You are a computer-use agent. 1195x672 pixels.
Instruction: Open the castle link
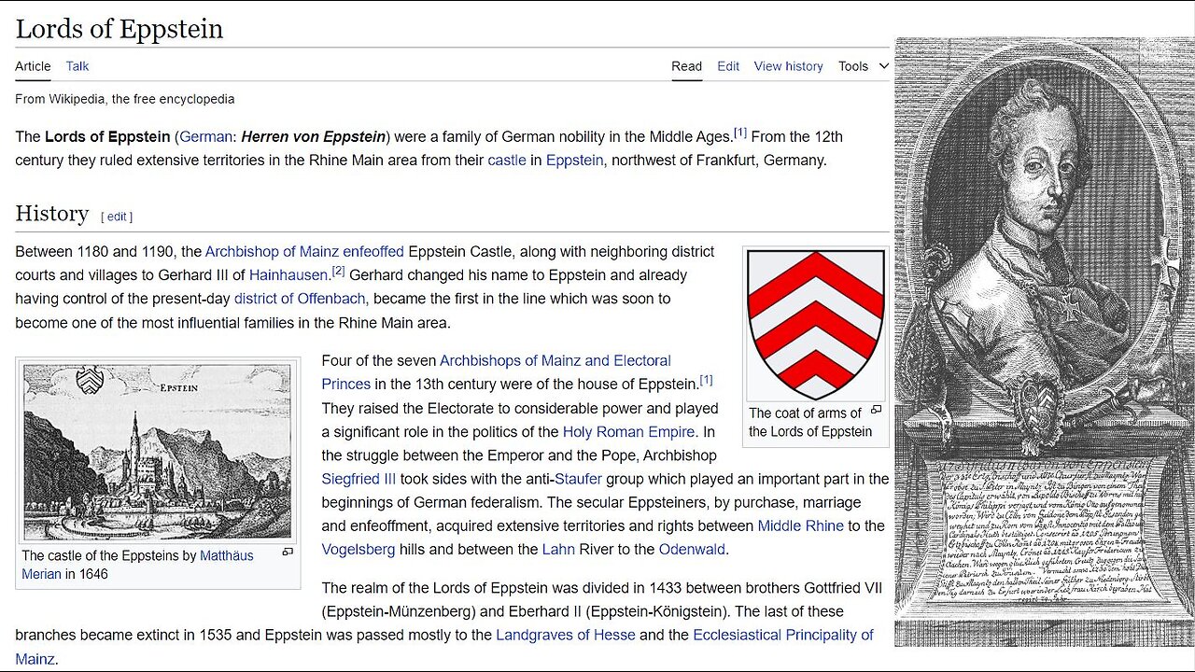click(x=507, y=160)
